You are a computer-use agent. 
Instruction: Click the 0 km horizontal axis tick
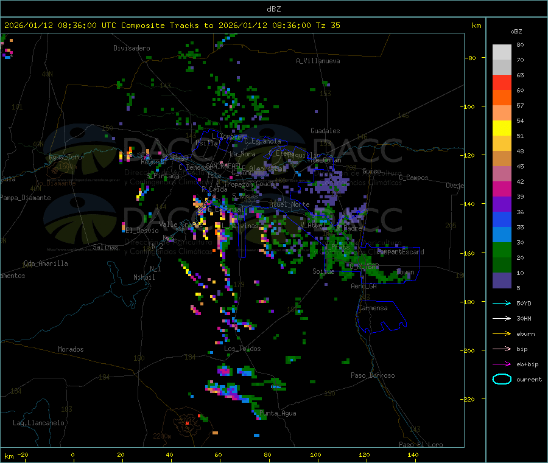pos(72,454)
